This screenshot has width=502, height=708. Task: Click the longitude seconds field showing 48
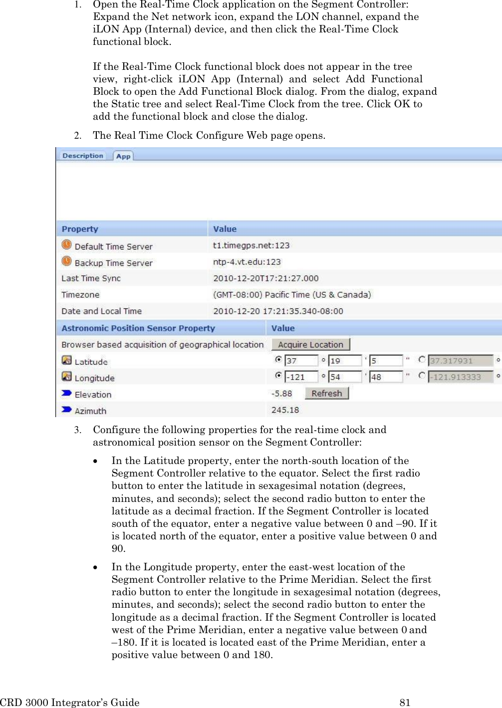(387, 377)
